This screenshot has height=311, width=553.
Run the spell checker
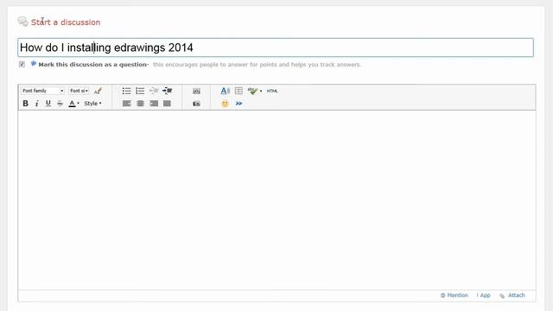pos(252,91)
